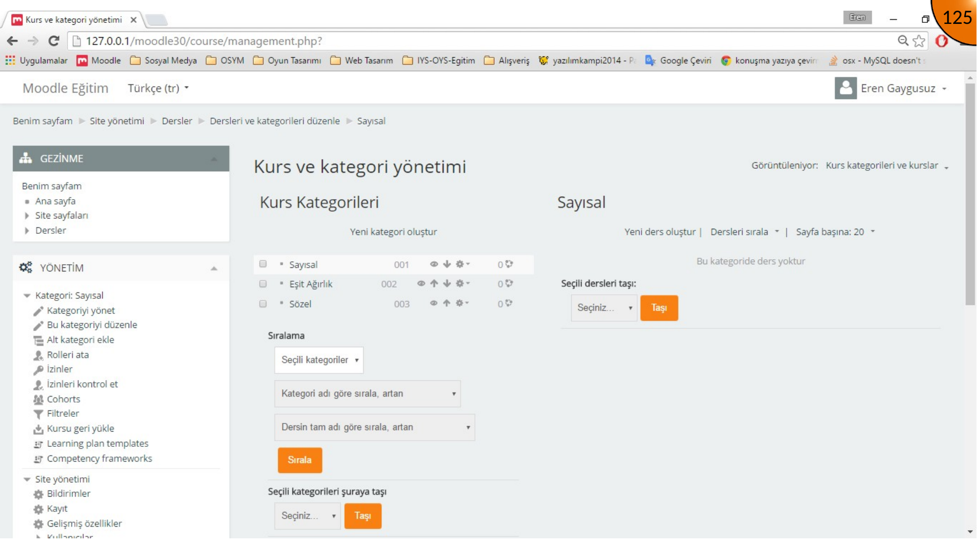
Task: Click Benim sayfam breadcrumb link
Action: click(43, 121)
